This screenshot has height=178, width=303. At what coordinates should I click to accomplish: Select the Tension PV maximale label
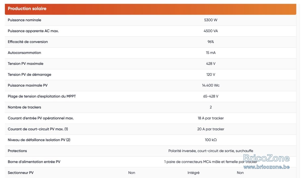[26, 64]
